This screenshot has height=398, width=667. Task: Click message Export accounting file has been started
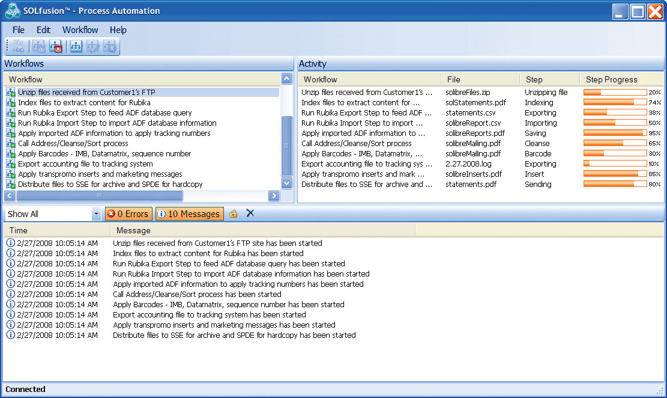coord(210,314)
